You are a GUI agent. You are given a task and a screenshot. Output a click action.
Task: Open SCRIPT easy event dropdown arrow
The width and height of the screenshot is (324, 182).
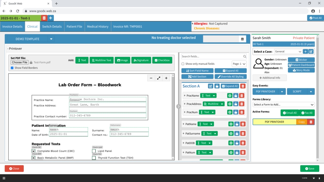click(x=311, y=92)
